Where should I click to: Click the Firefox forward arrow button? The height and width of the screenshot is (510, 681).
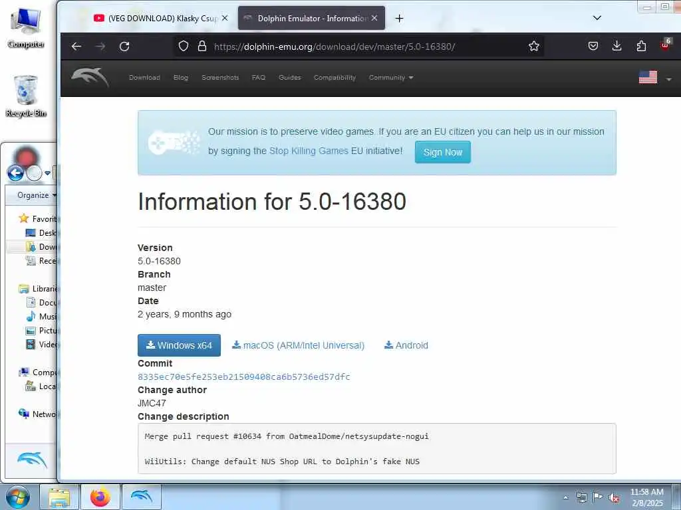(100, 46)
